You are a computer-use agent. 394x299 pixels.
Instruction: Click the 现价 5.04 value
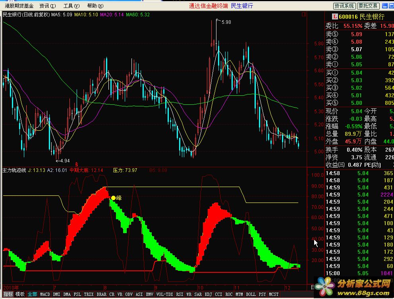tap(357, 111)
